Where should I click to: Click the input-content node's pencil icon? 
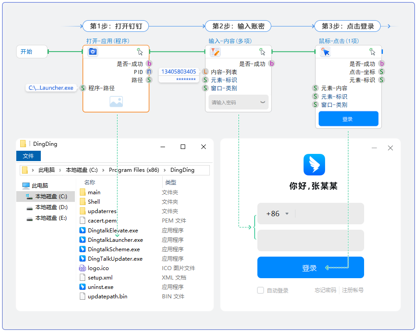215,52
